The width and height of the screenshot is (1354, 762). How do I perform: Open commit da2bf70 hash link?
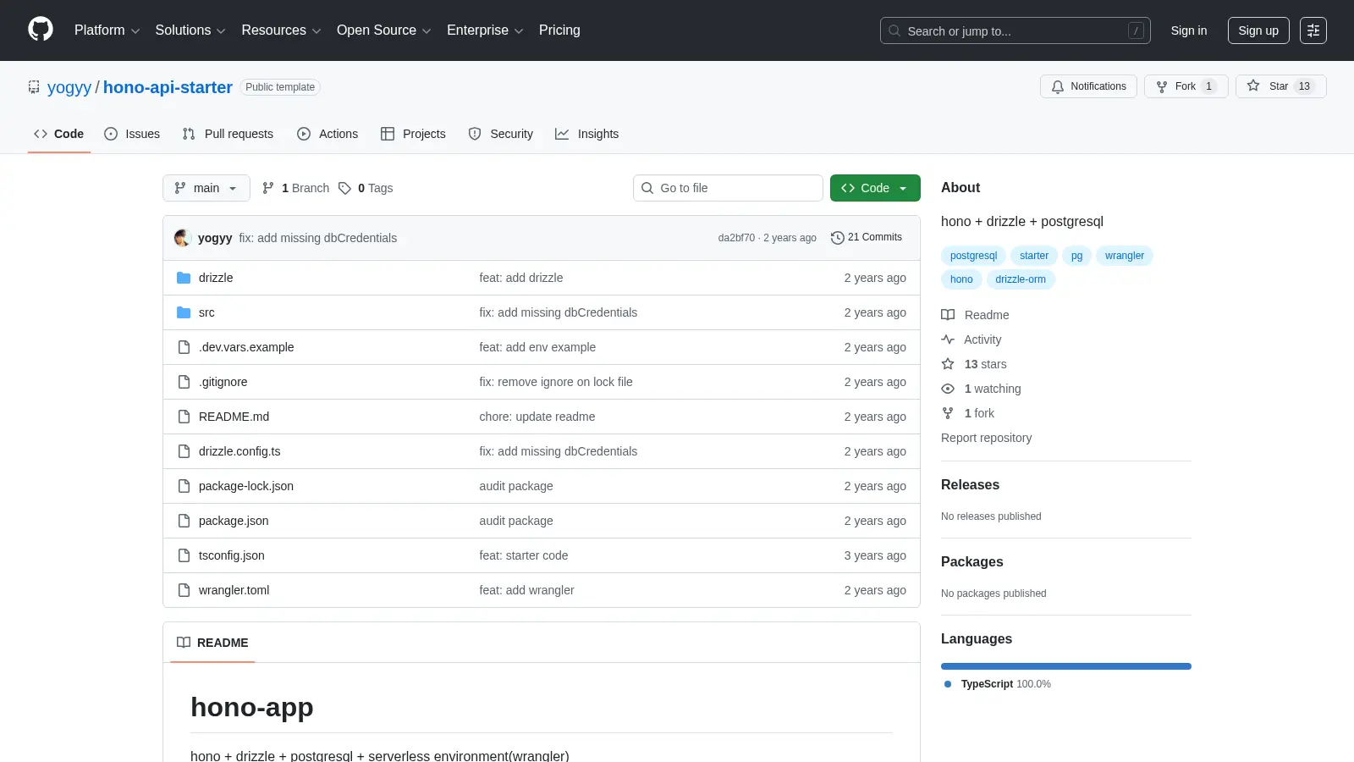(736, 238)
